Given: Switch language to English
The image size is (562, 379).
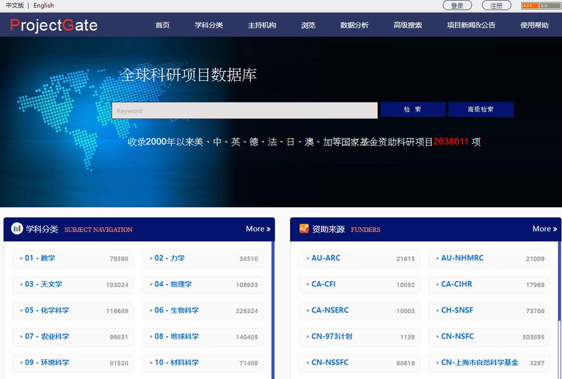Looking at the screenshot, I should (44, 6).
